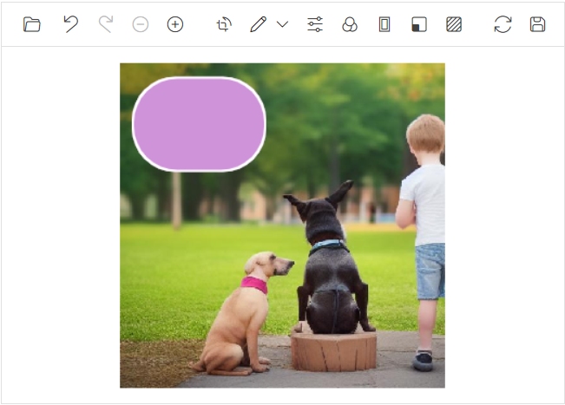Viewport: 565px width, 405px height.
Task: Click the Open folder icon
Action: [32, 24]
